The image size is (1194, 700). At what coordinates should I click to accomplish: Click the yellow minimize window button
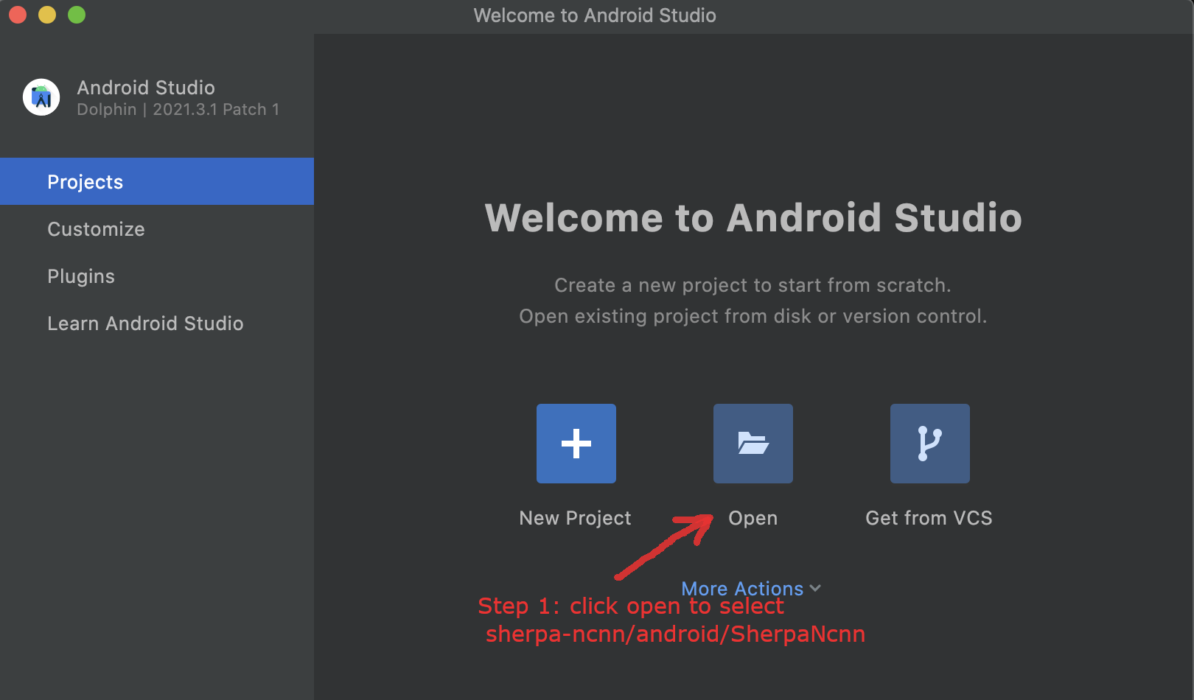point(47,15)
